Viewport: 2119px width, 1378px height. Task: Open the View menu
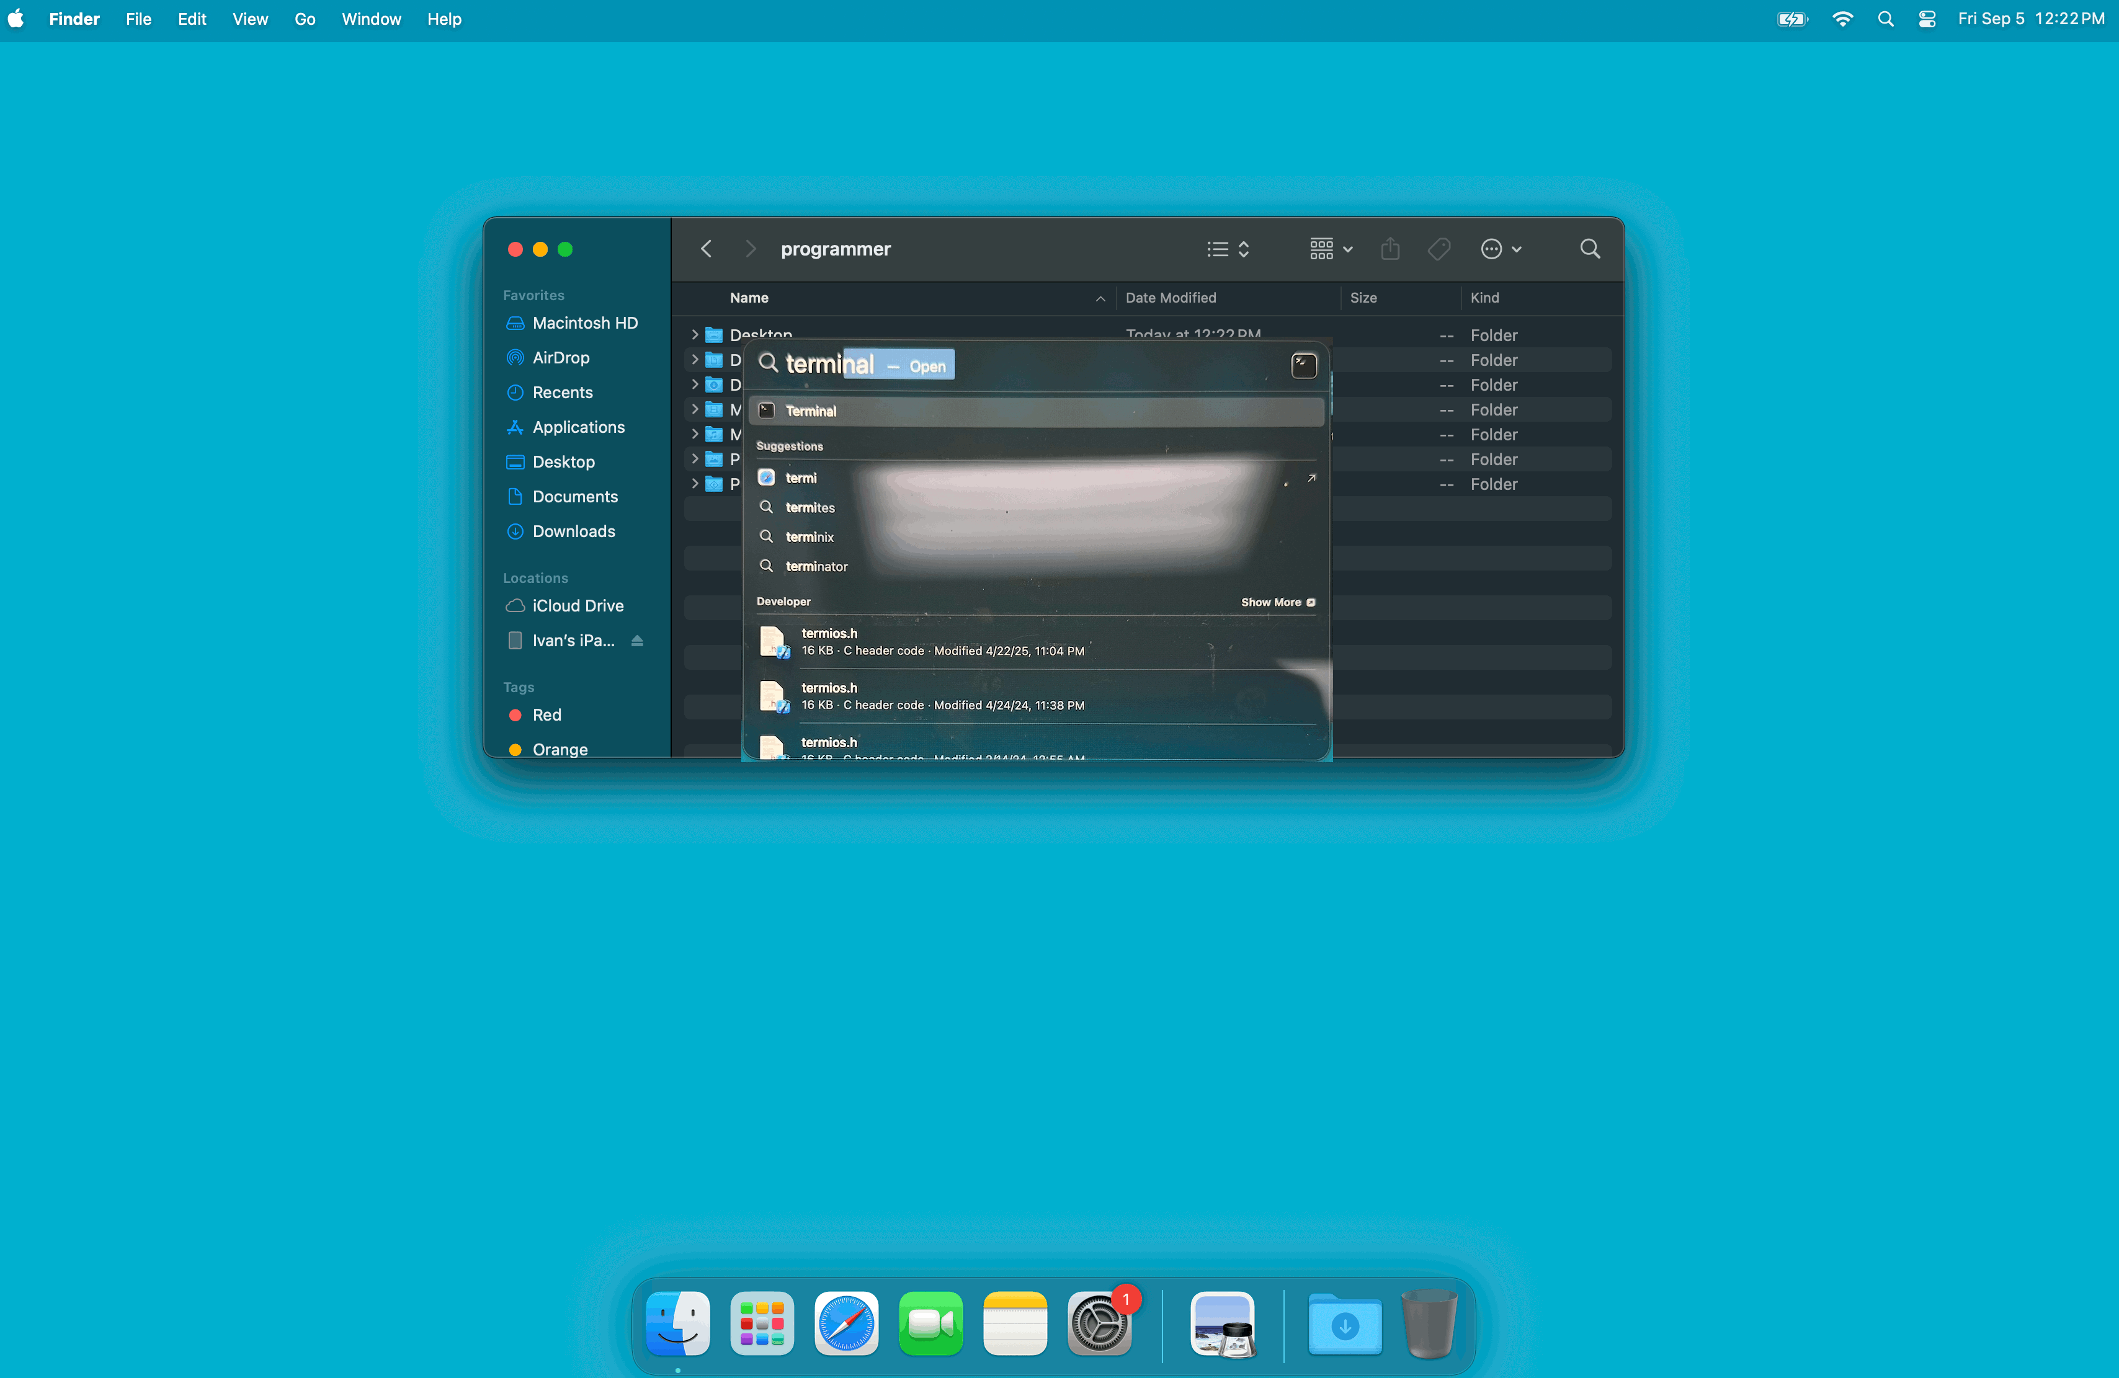tap(250, 19)
